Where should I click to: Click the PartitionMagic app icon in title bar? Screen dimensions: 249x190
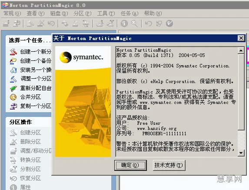5,5
